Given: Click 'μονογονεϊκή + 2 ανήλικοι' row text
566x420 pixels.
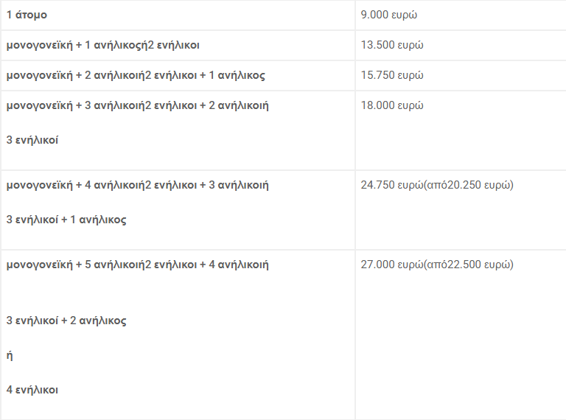Looking at the screenshot, I should tap(72, 75).
